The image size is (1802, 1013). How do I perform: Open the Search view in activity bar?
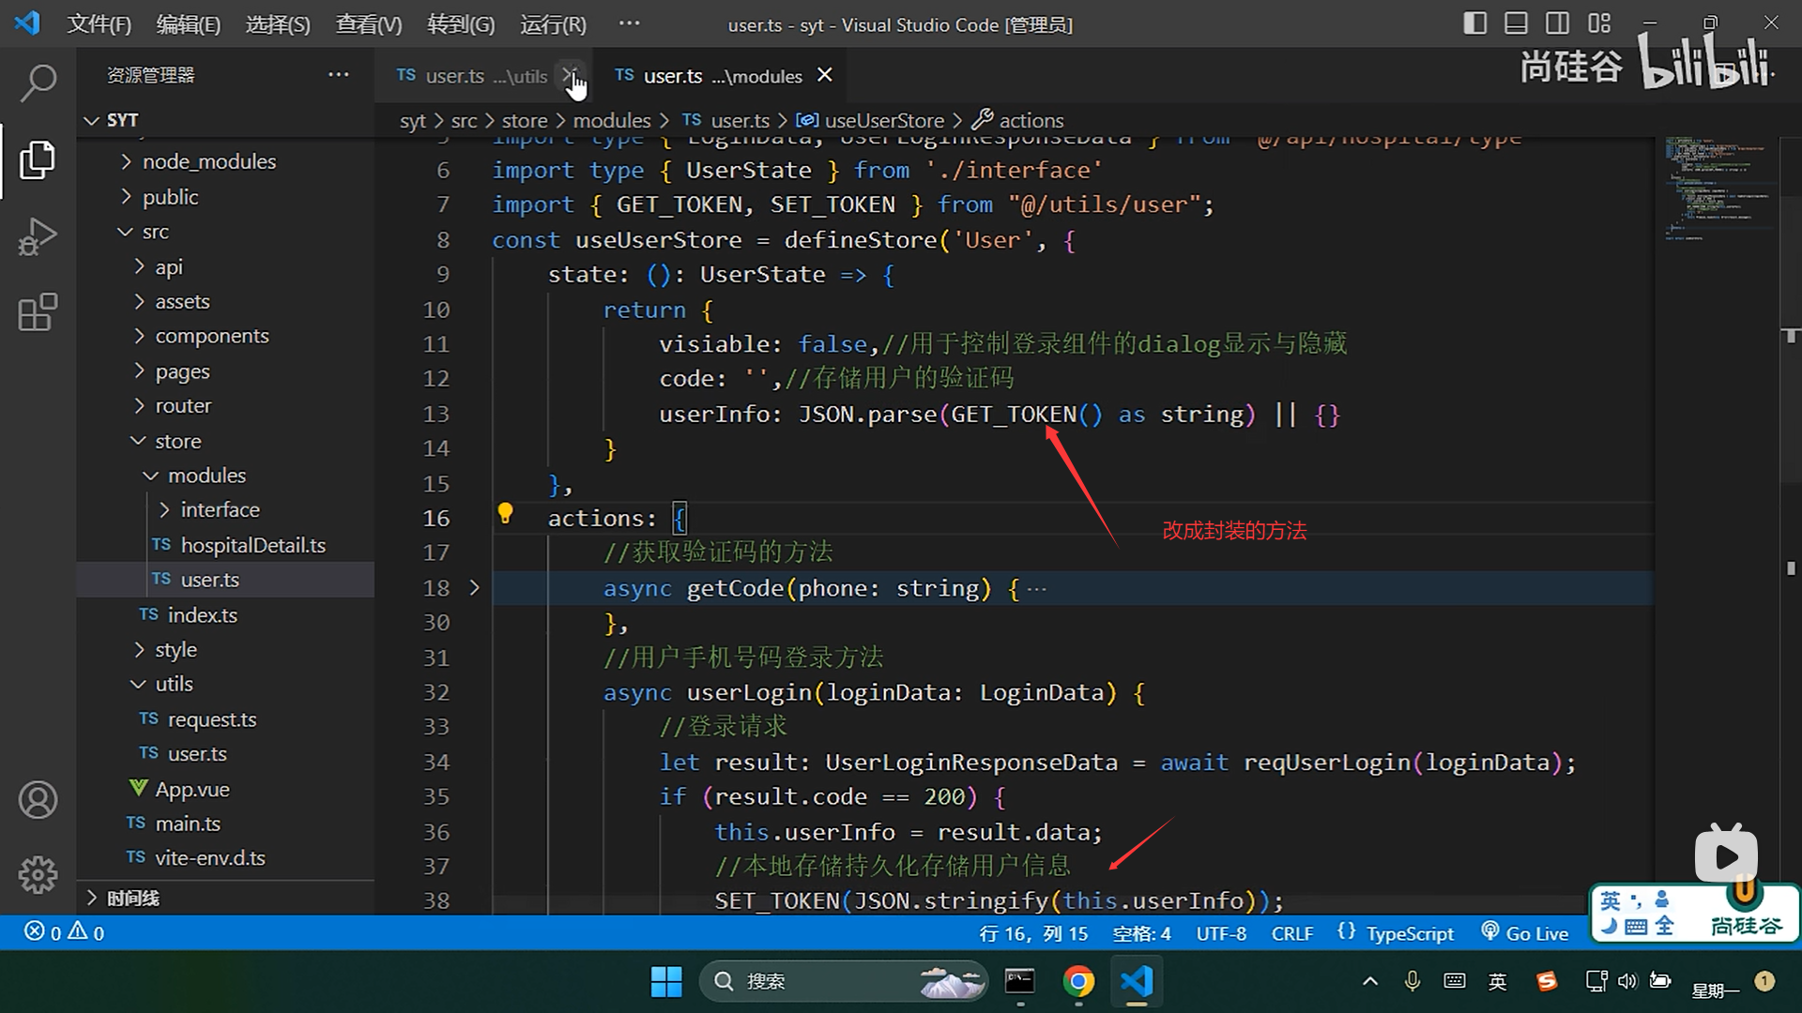click(x=38, y=83)
